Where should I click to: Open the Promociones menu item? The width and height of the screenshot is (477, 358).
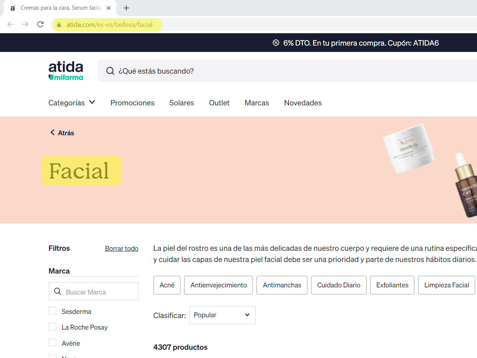133,103
